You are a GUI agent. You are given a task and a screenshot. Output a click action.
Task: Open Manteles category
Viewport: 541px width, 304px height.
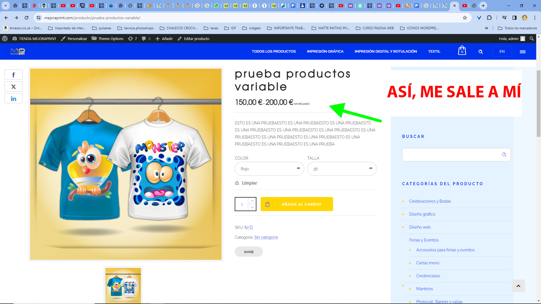tap(425, 289)
